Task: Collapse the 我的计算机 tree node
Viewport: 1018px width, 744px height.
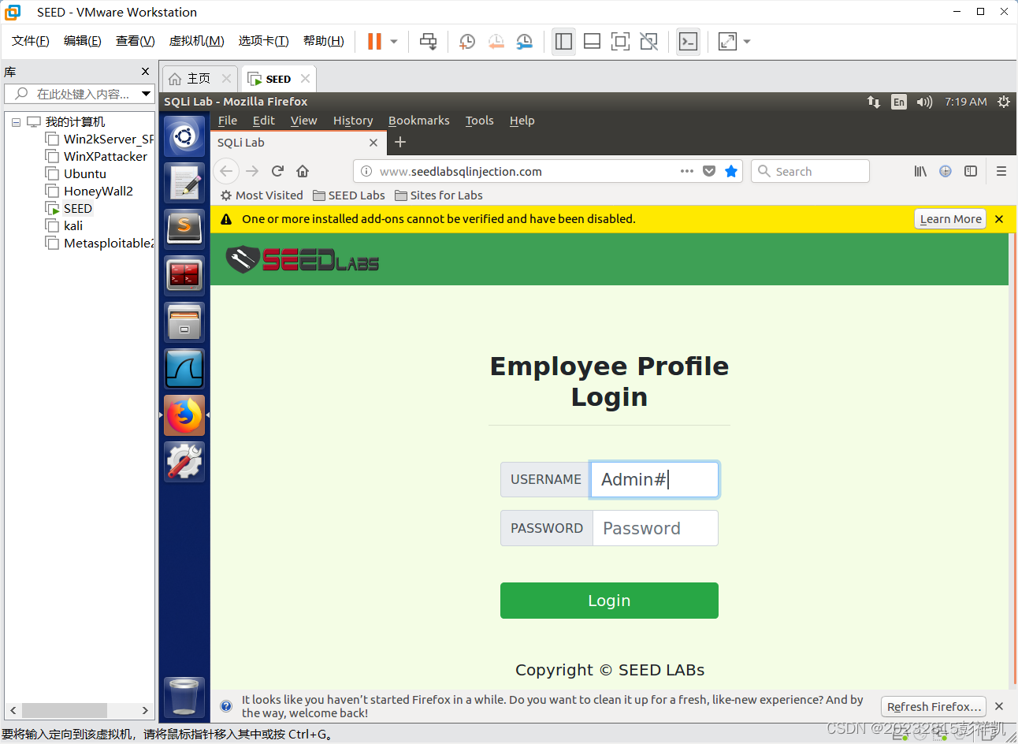Action: [x=16, y=122]
